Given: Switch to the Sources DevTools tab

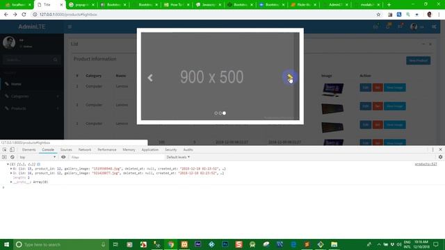Looking at the screenshot, I should [66, 150].
